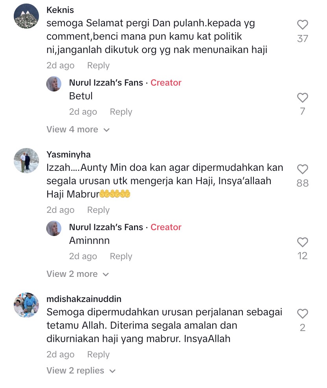The image size is (327, 388).
Task: Like the "Aminnnn" reply heart
Action: coord(303,242)
